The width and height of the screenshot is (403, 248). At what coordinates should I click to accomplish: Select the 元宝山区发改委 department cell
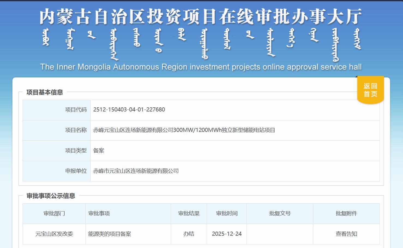coord(54,234)
